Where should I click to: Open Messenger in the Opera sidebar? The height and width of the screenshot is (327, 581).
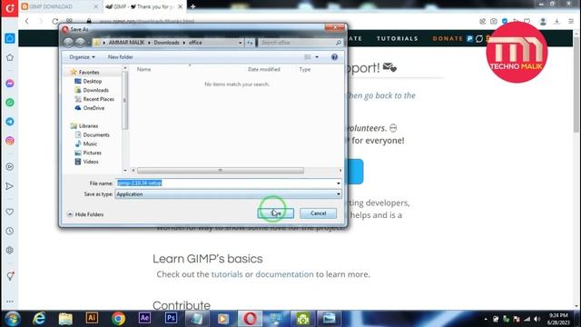click(10, 84)
